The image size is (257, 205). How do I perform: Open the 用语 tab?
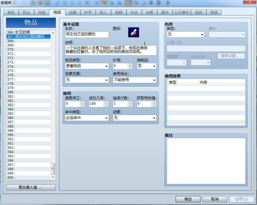(x=214, y=13)
